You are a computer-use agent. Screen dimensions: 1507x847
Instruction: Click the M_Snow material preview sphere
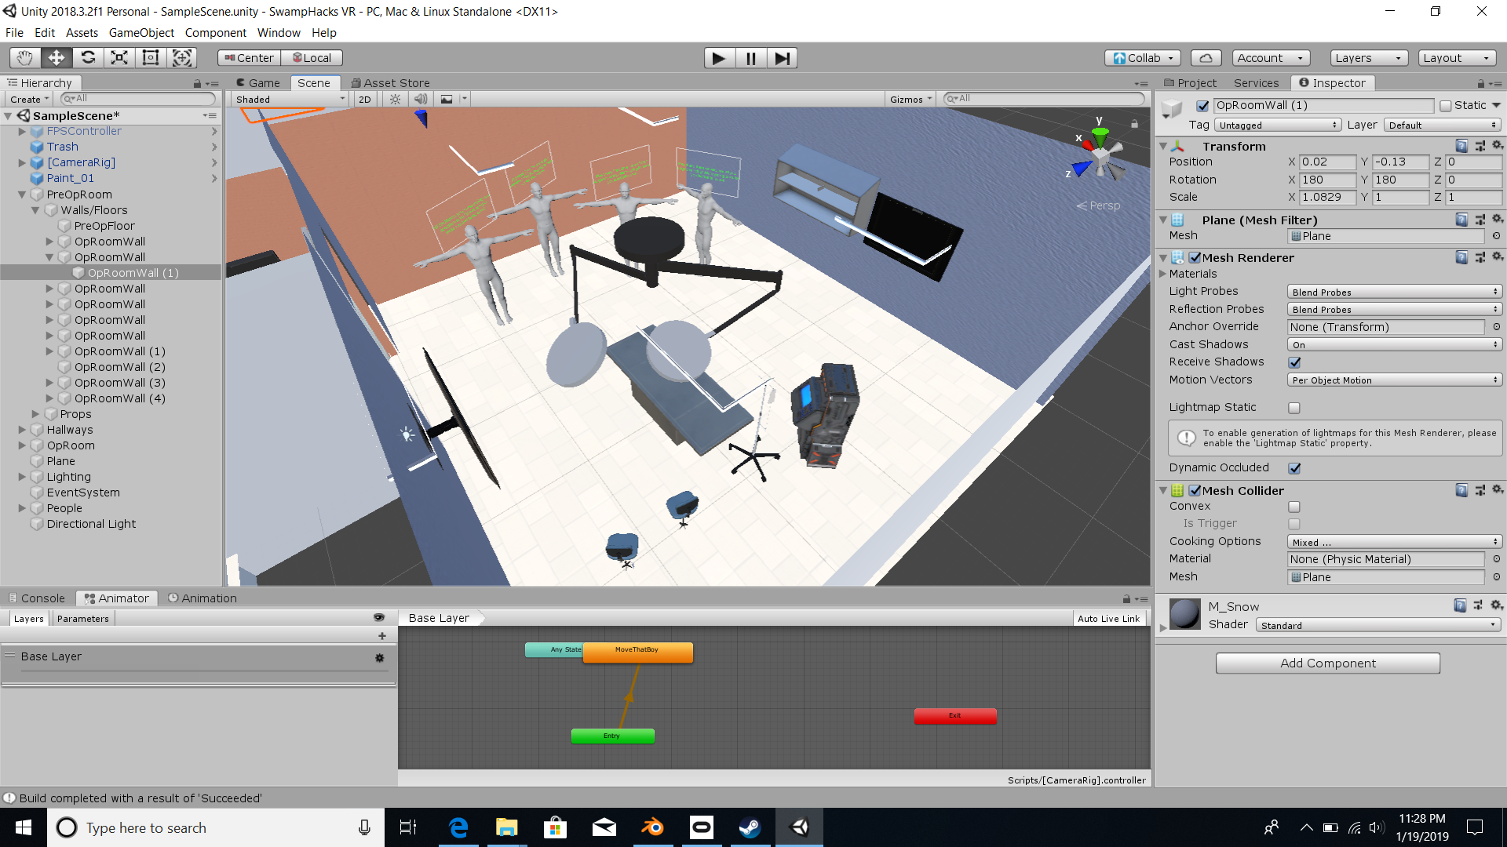click(x=1184, y=615)
